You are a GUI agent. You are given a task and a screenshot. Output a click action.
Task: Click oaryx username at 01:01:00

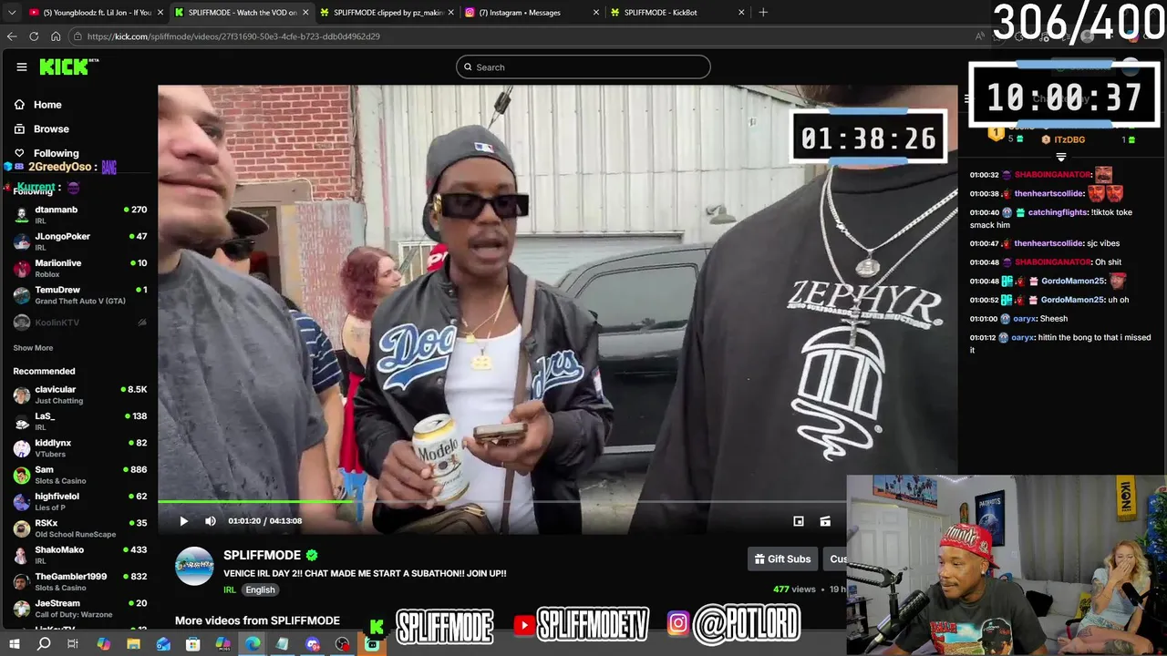[1024, 319]
